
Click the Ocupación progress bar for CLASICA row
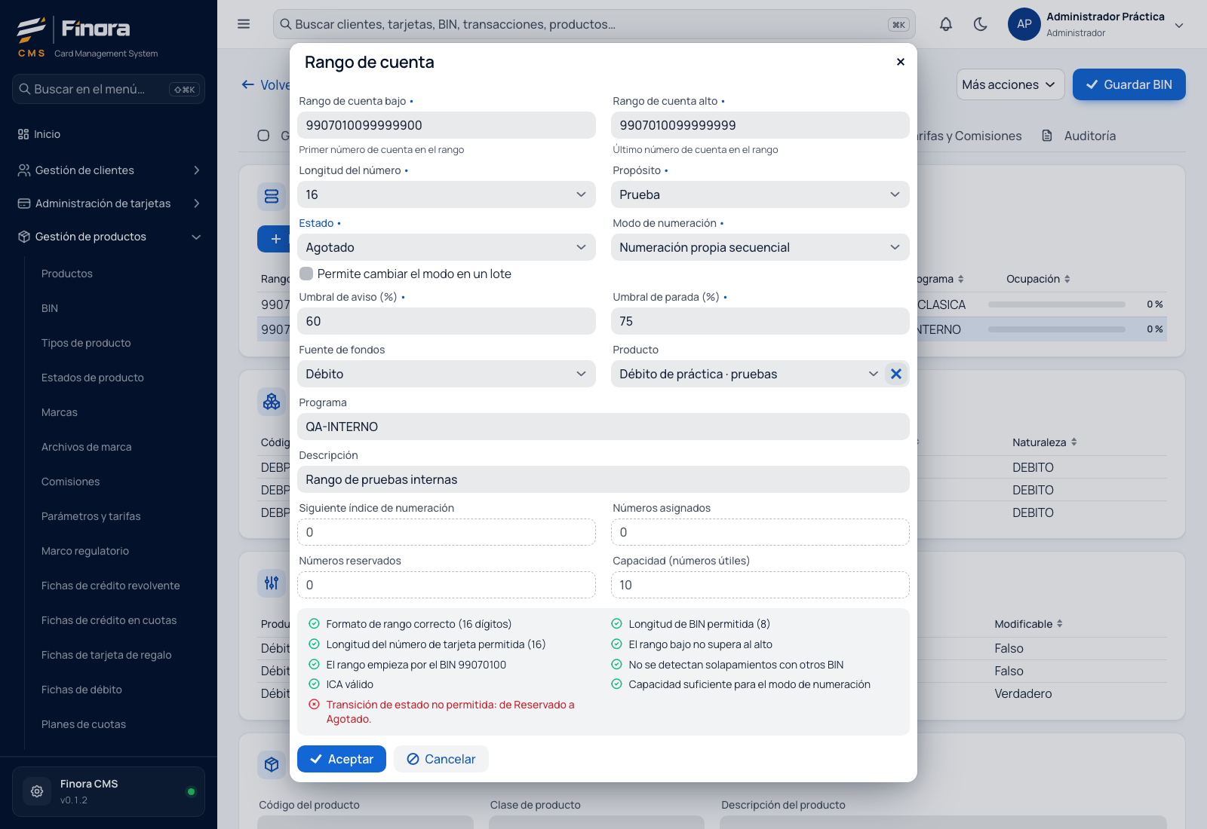pos(1057,304)
